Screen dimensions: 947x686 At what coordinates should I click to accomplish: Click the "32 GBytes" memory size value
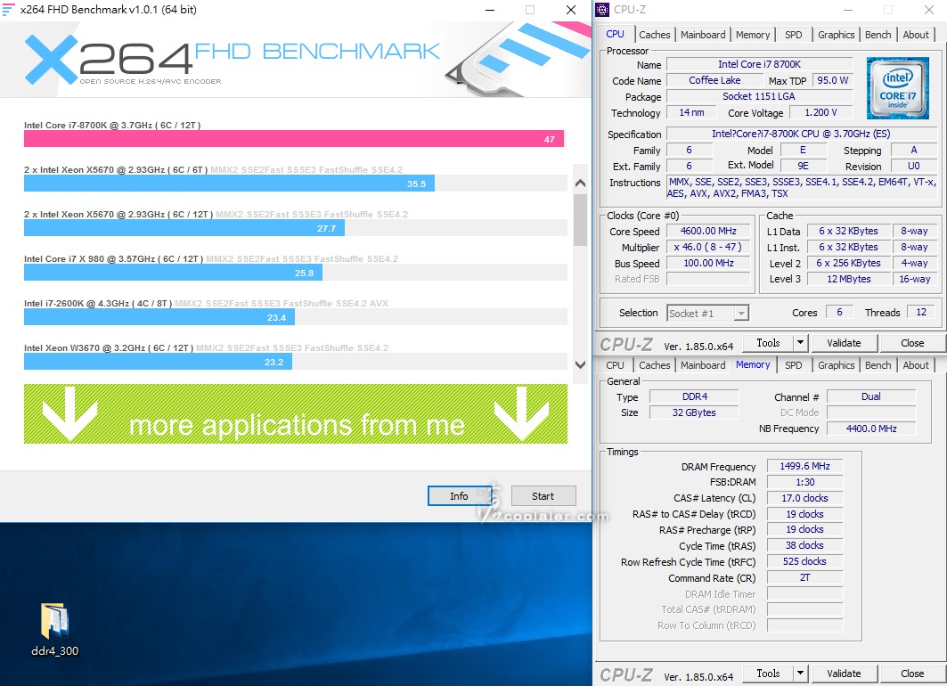coord(694,412)
